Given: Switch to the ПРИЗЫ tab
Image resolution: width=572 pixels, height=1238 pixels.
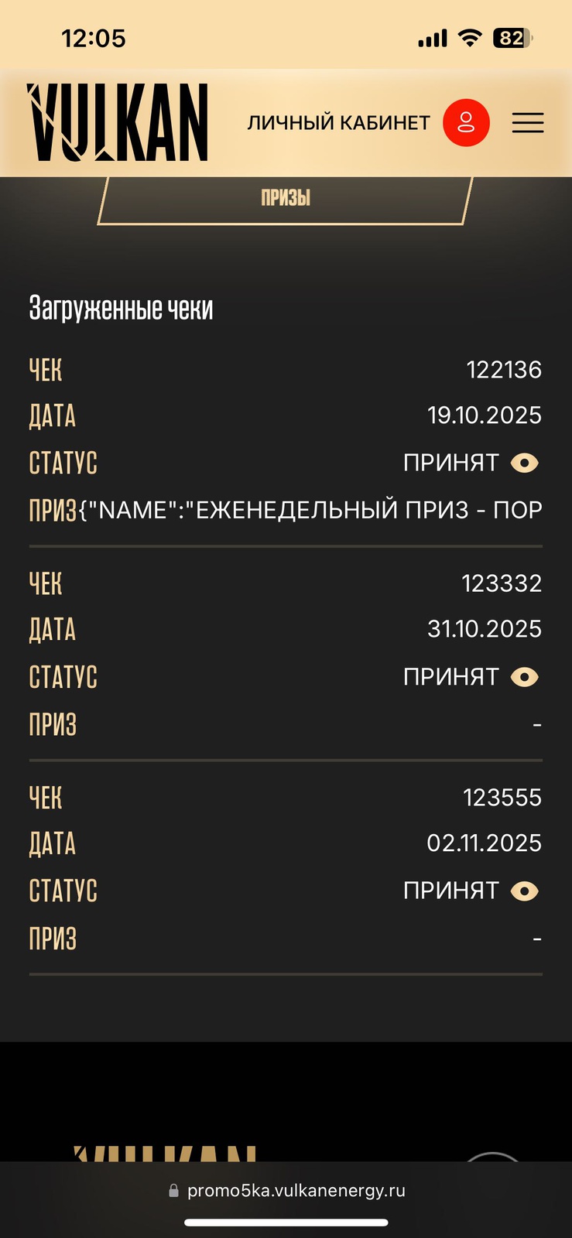Looking at the screenshot, I should point(286,198).
